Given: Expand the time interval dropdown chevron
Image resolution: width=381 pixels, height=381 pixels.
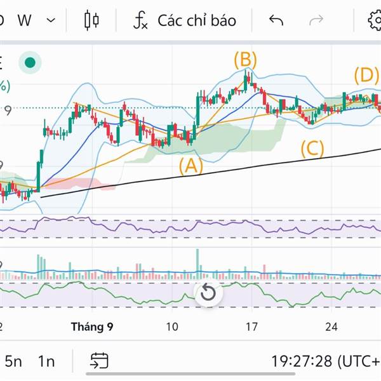Looking at the screenshot, I should [x=51, y=20].
